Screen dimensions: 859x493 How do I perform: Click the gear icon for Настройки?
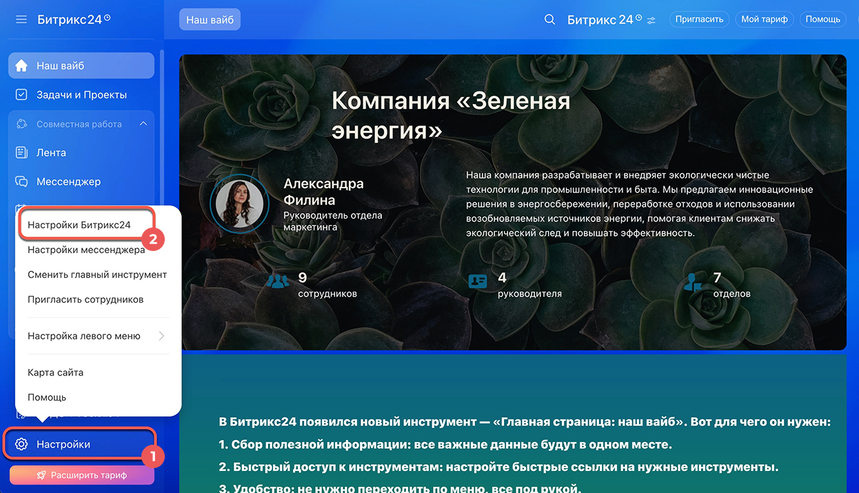coord(21,445)
